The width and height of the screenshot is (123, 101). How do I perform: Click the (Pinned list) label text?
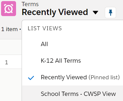(104, 77)
